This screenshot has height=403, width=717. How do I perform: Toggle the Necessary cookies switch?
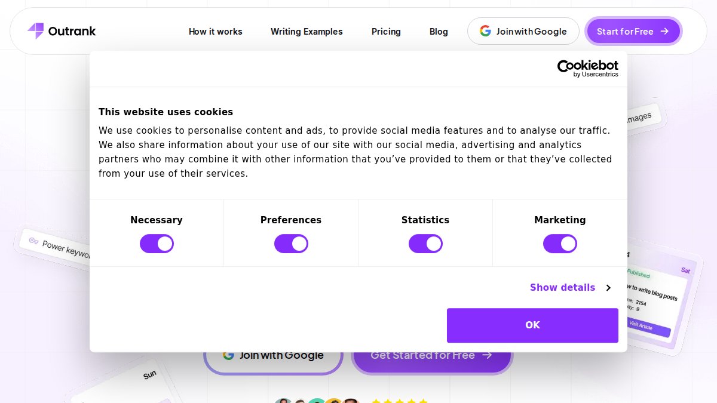157,244
